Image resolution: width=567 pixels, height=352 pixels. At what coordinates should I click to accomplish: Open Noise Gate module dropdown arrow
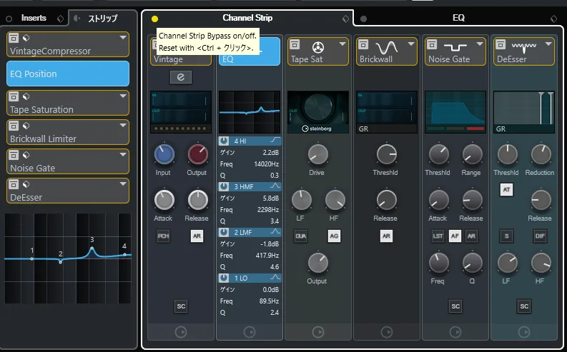tap(480, 44)
